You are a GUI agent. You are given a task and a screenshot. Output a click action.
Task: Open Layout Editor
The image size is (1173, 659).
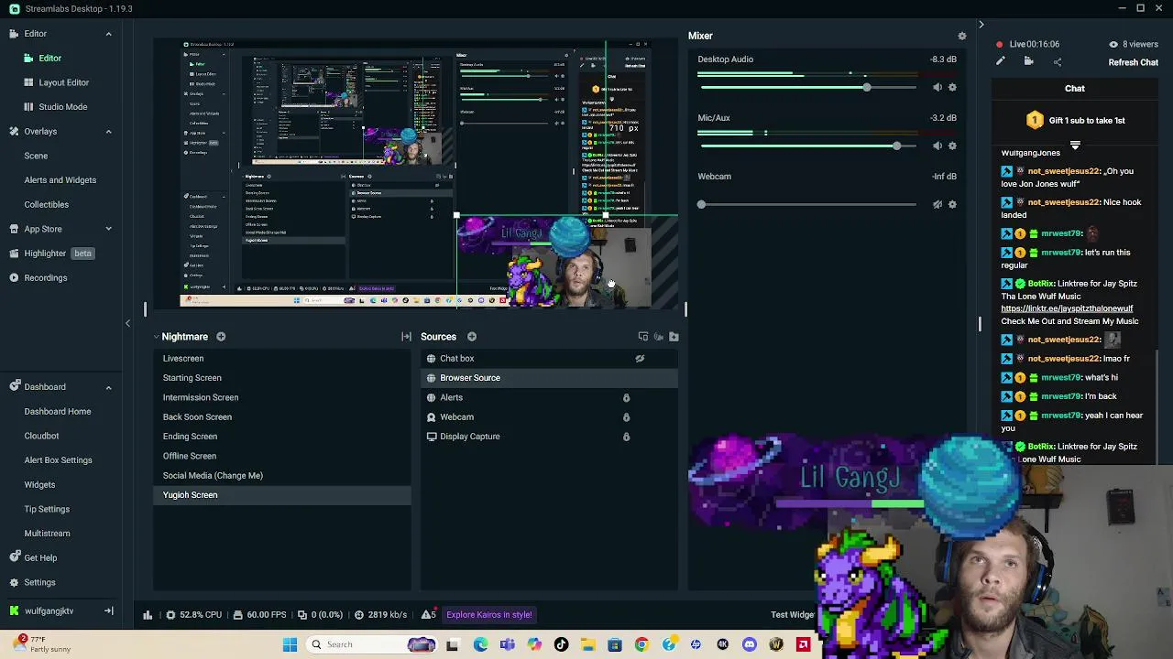[x=63, y=82]
